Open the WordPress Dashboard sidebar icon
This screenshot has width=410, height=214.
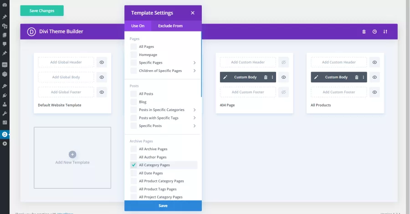coord(5,5)
